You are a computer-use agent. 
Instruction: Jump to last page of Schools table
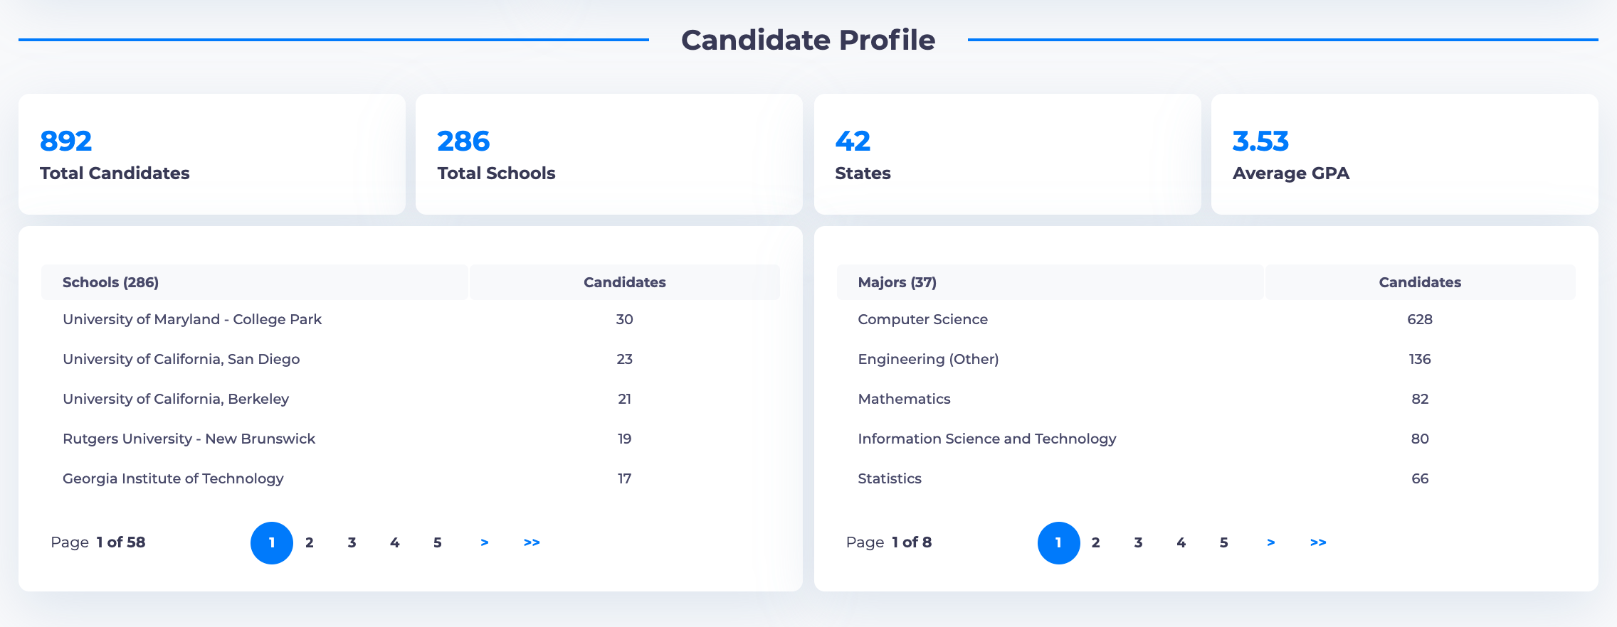pos(532,542)
